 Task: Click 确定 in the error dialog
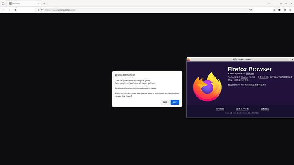click(x=175, y=102)
